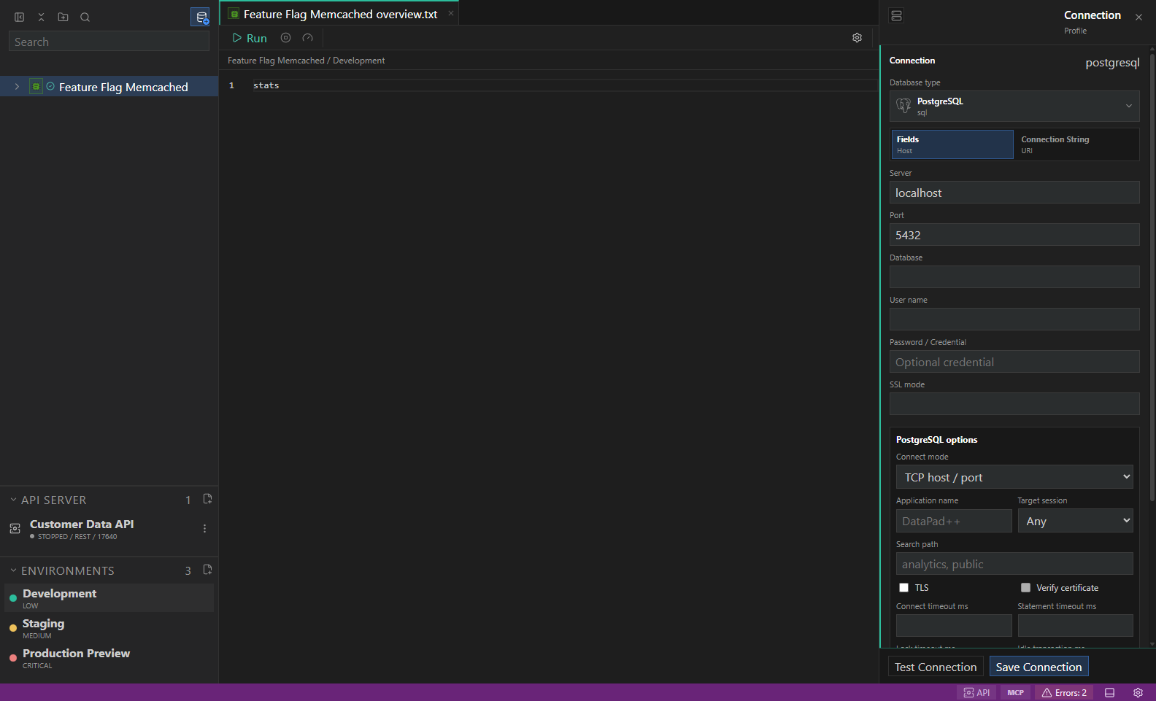Open the Connect mode dropdown
This screenshot has height=701, width=1156.
(1014, 477)
